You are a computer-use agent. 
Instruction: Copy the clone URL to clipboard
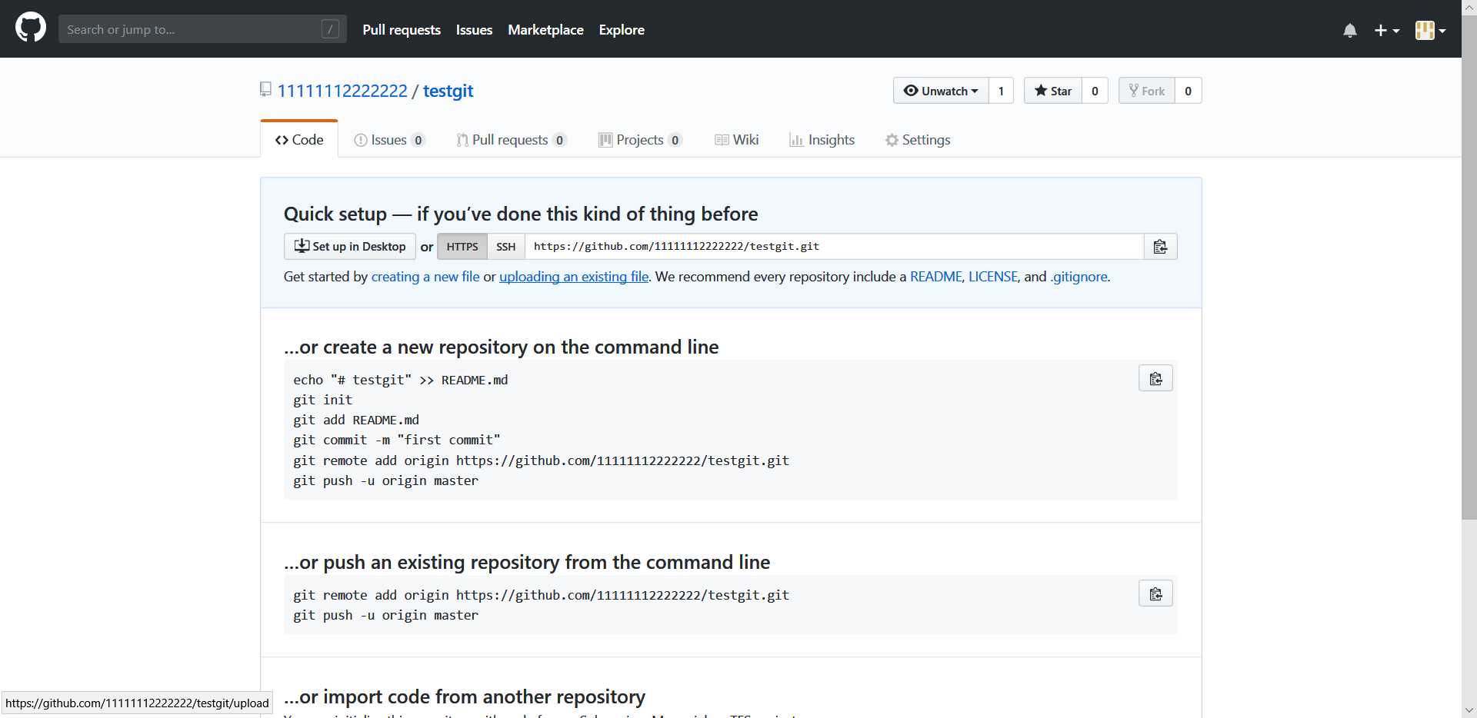[x=1160, y=246]
